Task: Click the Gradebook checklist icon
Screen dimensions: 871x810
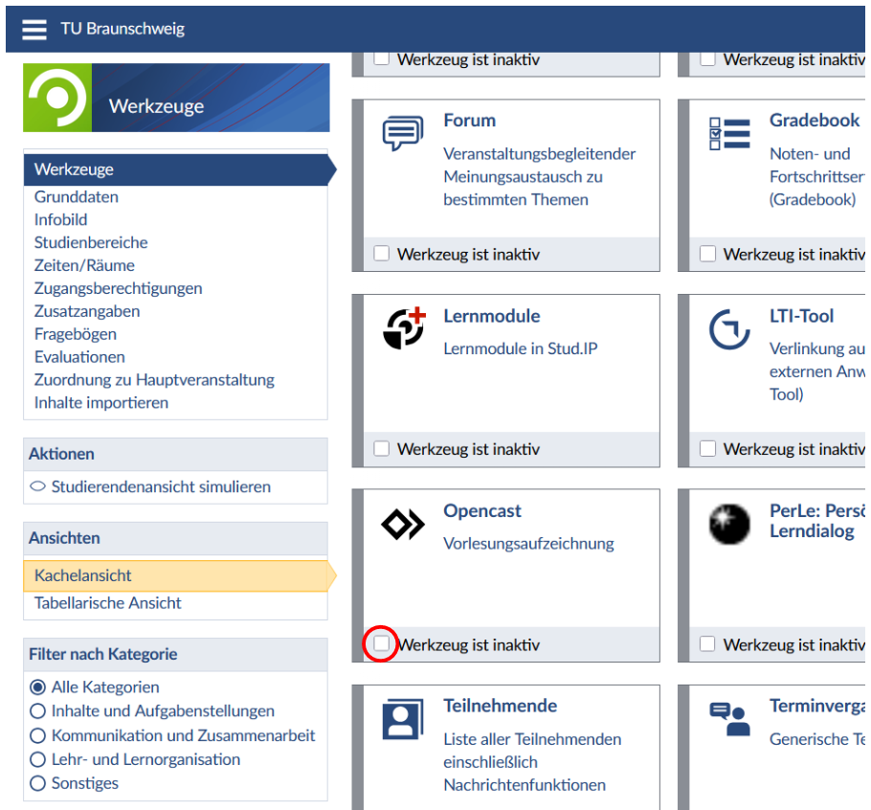Action: tap(729, 133)
